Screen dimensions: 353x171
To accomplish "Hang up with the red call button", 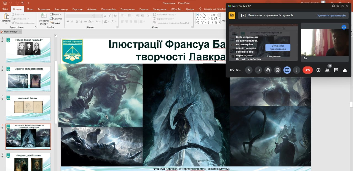I will click(x=308, y=70).
